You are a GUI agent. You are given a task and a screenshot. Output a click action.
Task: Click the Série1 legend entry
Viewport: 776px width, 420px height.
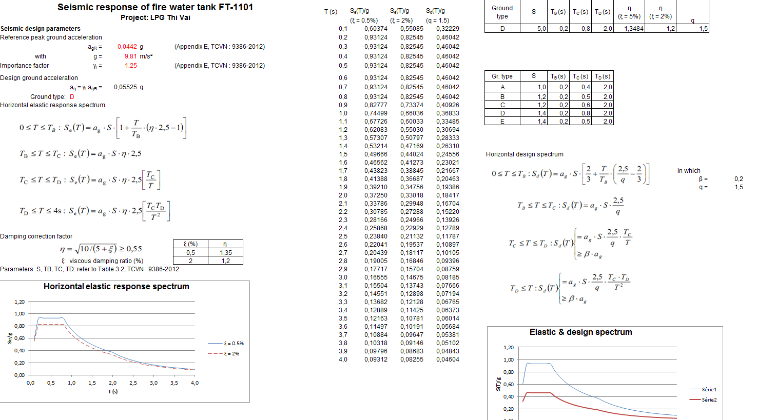pyautogui.click(x=703, y=390)
